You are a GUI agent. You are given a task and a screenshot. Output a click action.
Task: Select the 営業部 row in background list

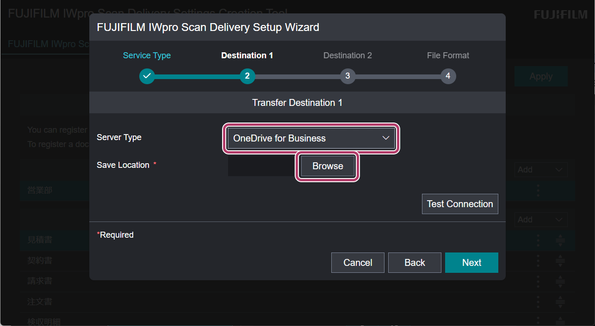tap(297, 190)
